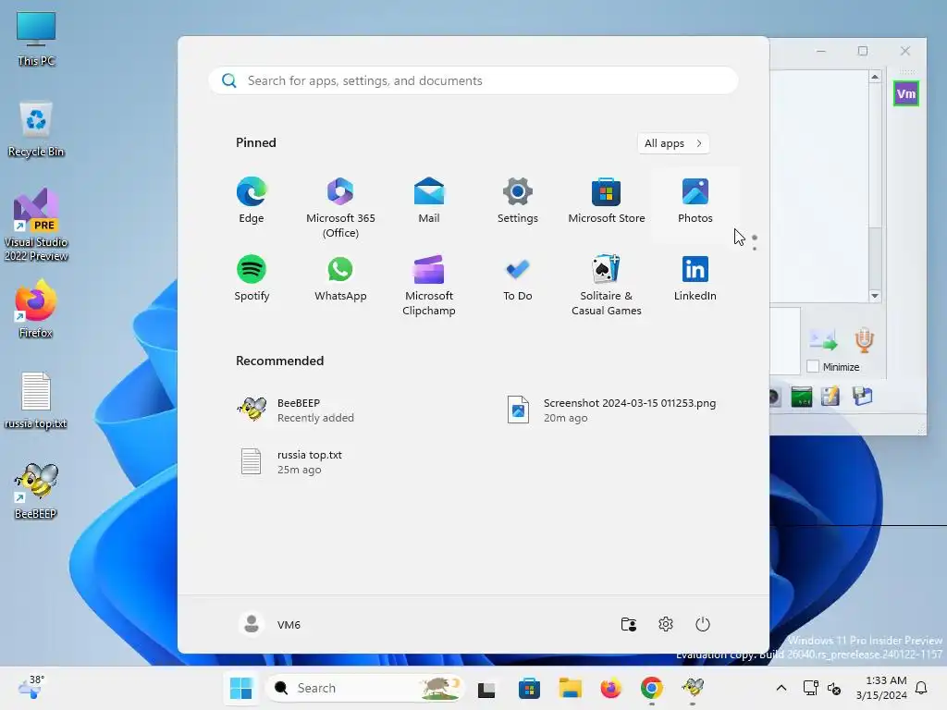Open recommended russia top.txt file
The image size is (947, 710).
(291, 462)
